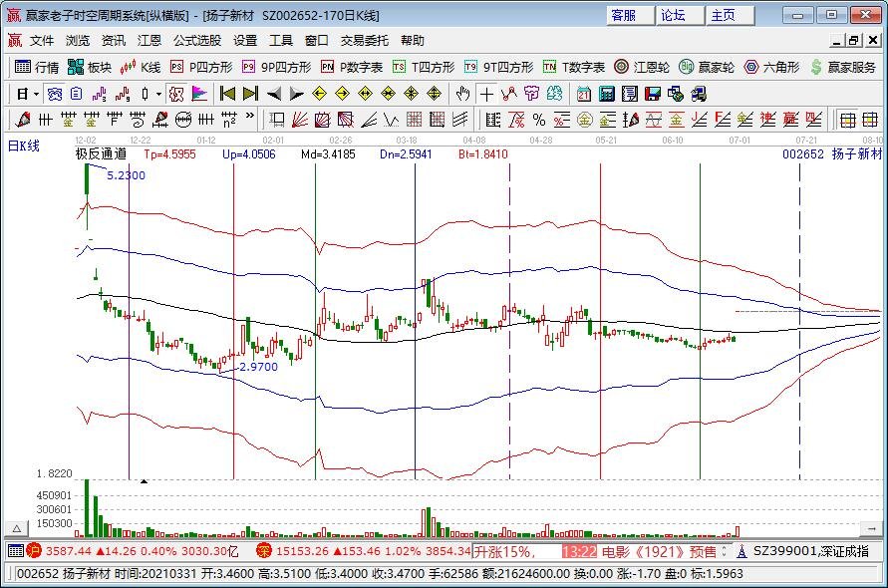This screenshot has height=588, width=888.
Task: Click the save floppy disk icon
Action: click(x=653, y=94)
